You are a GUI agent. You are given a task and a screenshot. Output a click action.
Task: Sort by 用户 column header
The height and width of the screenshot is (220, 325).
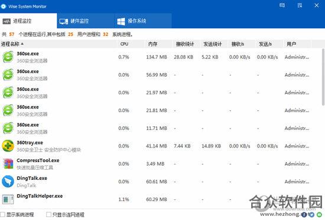pos(297,44)
